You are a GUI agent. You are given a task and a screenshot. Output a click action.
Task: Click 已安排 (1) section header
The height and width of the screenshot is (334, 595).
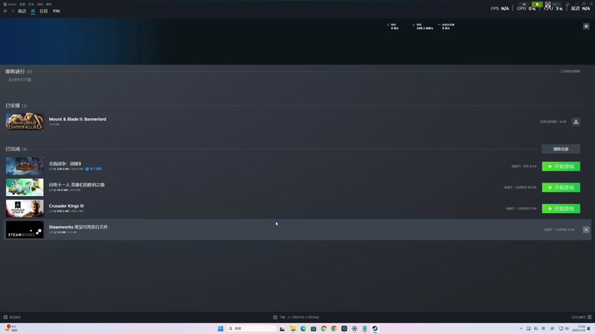16,105
